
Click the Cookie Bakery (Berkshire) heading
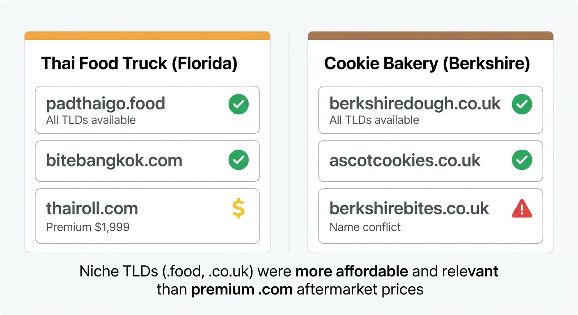(427, 64)
